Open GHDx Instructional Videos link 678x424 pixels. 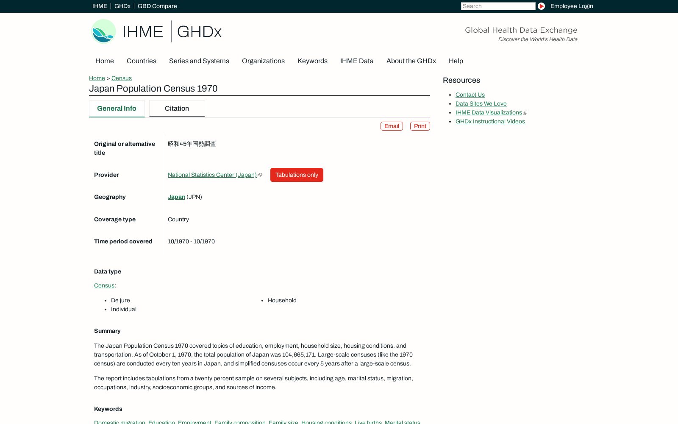pos(490,122)
